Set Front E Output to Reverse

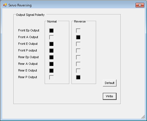coord(78,44)
